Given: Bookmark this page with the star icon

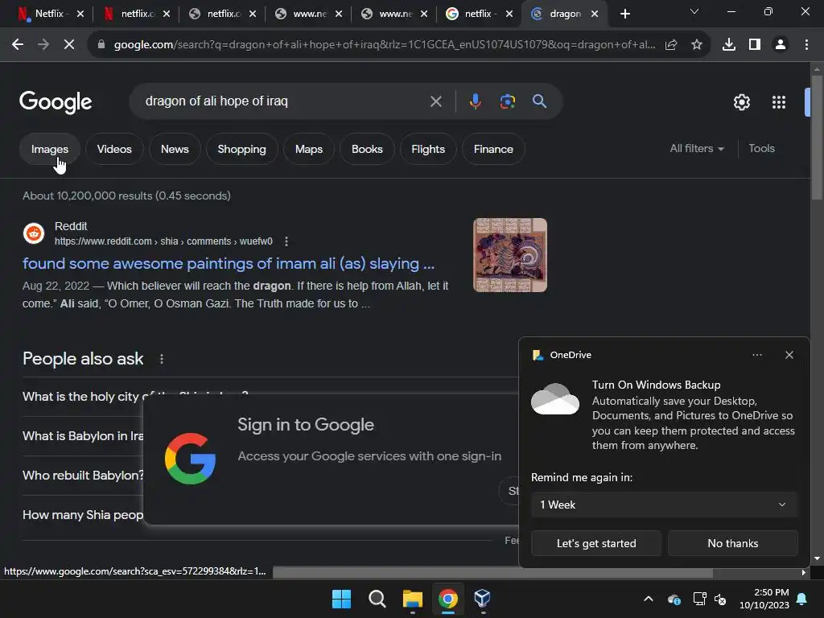Looking at the screenshot, I should [x=697, y=45].
